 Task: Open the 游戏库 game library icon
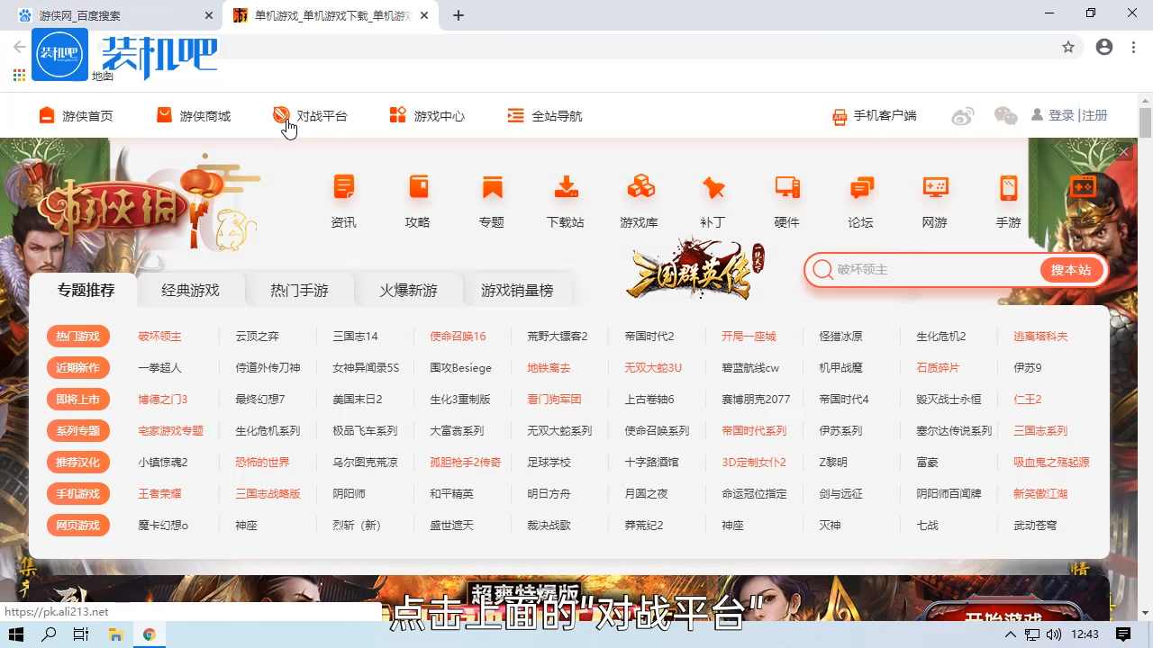click(x=639, y=198)
